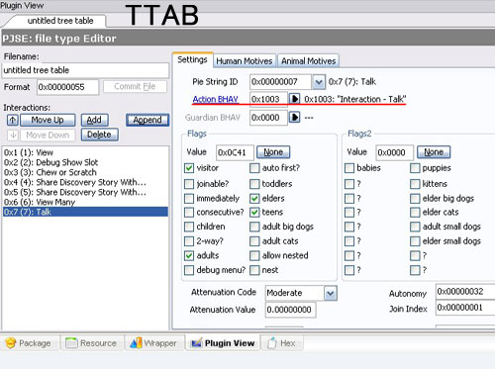The image size is (495, 369).
Task: Click the Flags Value 0x0C41 field
Action: (235, 152)
